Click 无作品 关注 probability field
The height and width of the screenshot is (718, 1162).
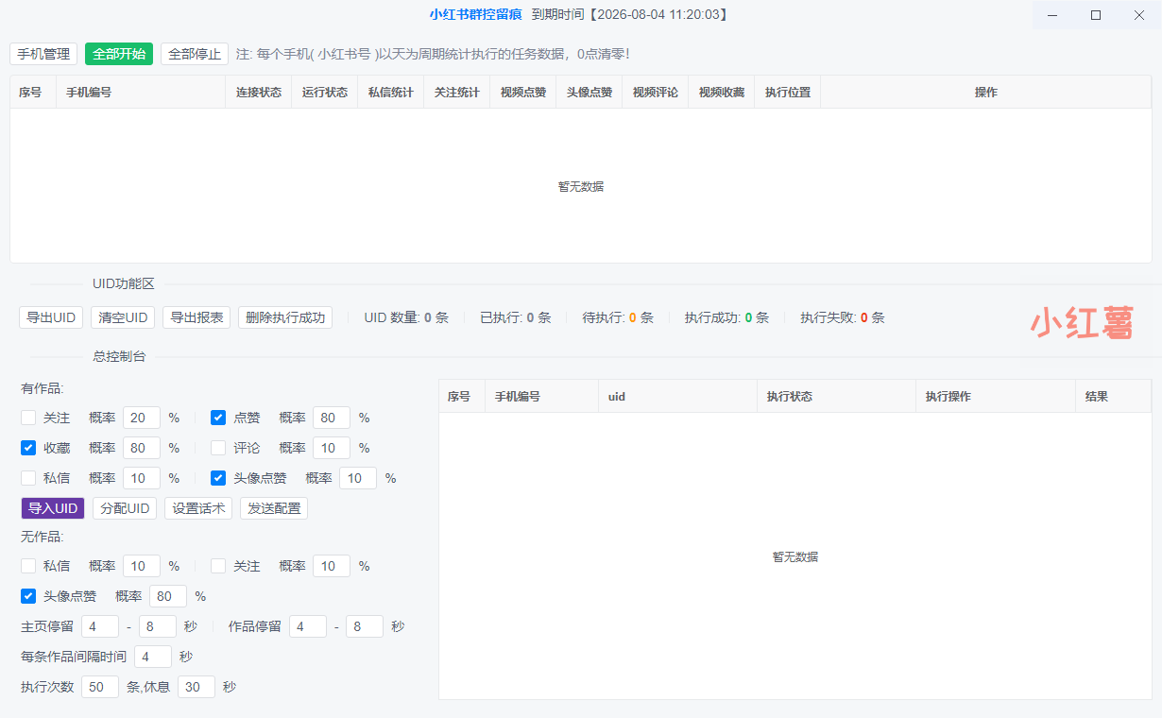[332, 566]
